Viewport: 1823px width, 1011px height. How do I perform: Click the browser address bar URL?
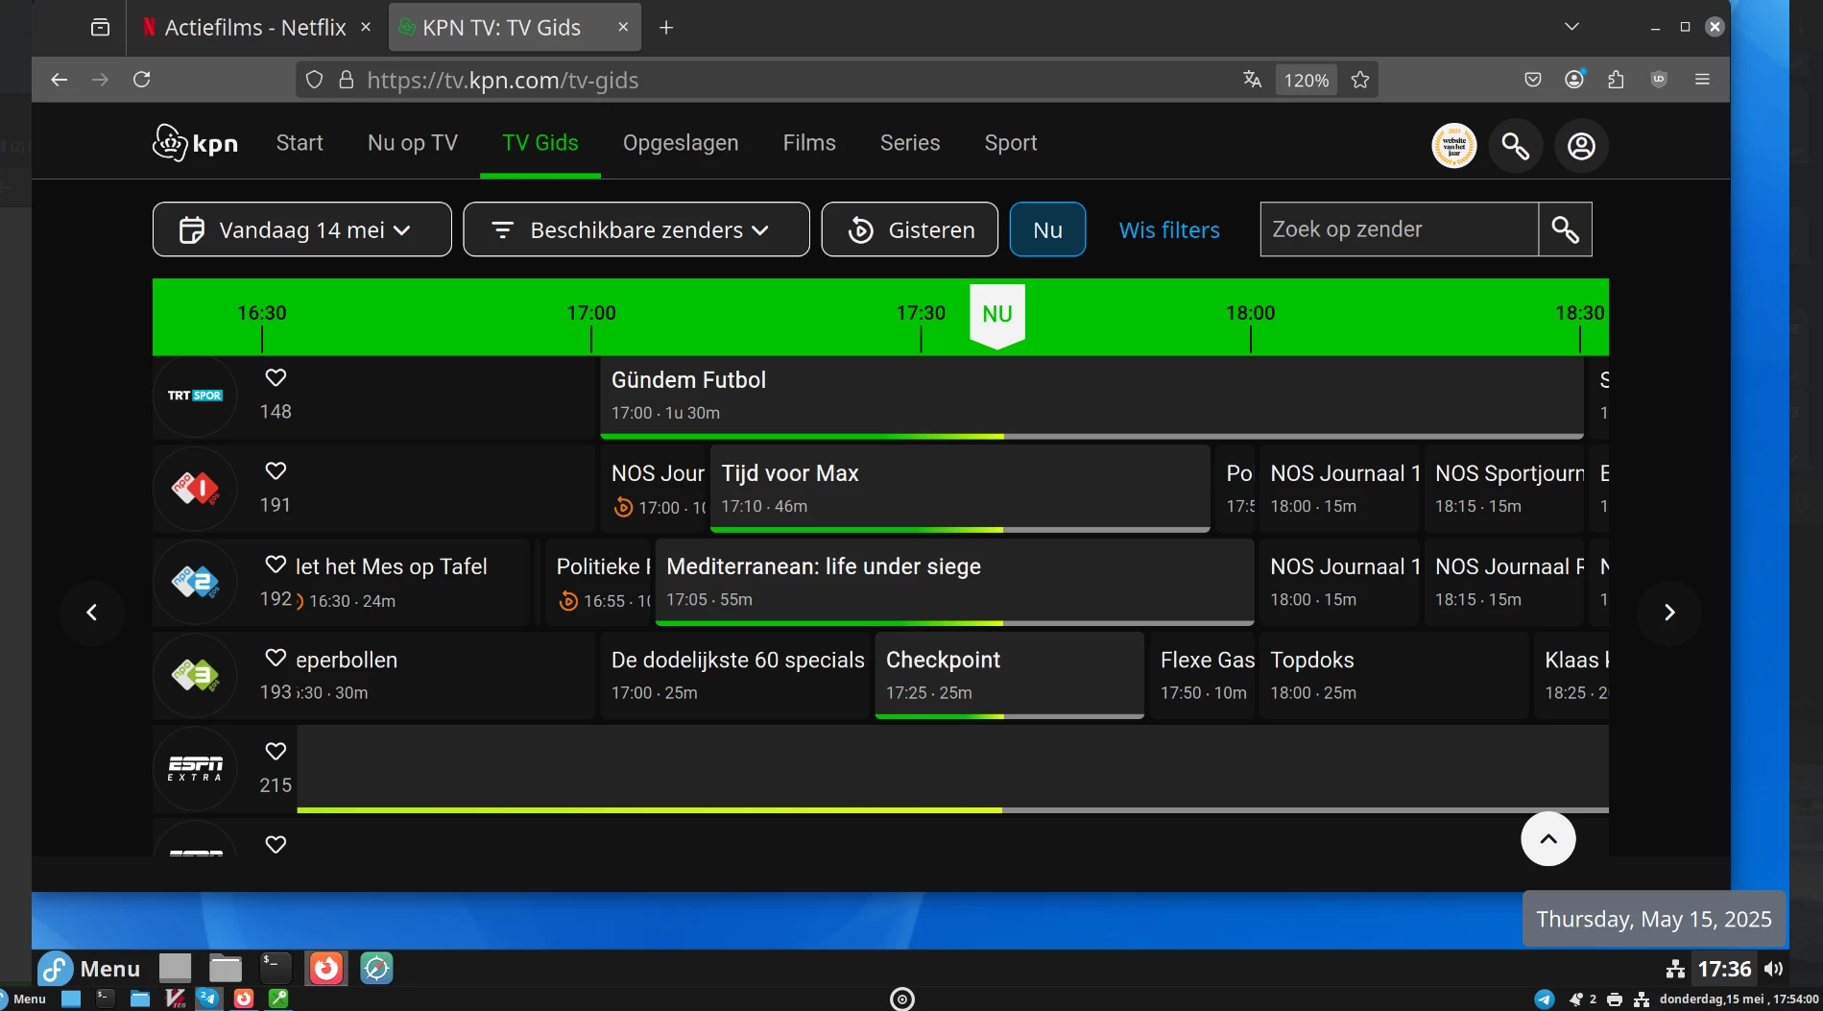tap(503, 81)
